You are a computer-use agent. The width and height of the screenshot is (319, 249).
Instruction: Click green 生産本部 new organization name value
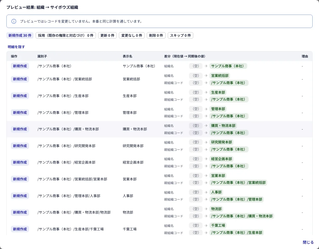click(x=218, y=92)
